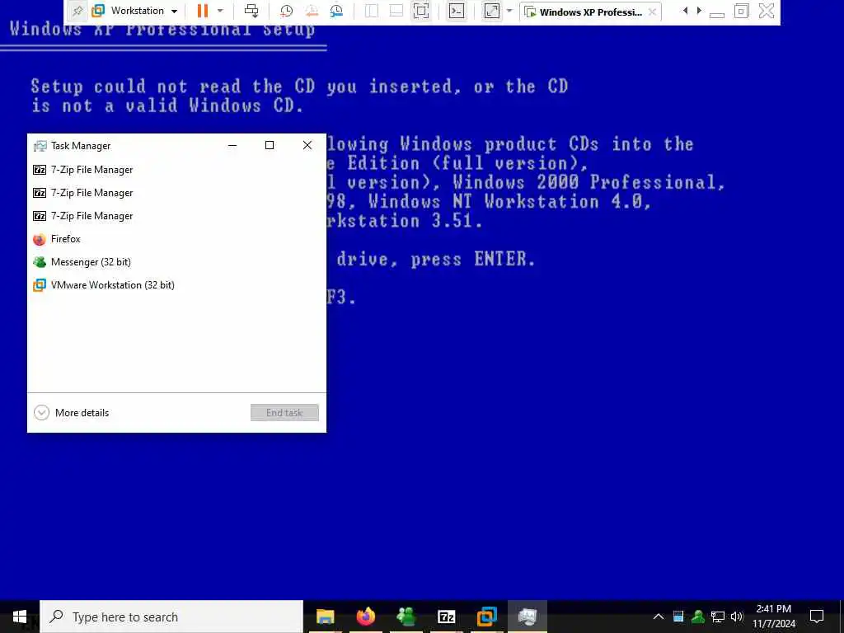Toggle full screen mode icon
The height and width of the screenshot is (633, 844).
coord(421,11)
